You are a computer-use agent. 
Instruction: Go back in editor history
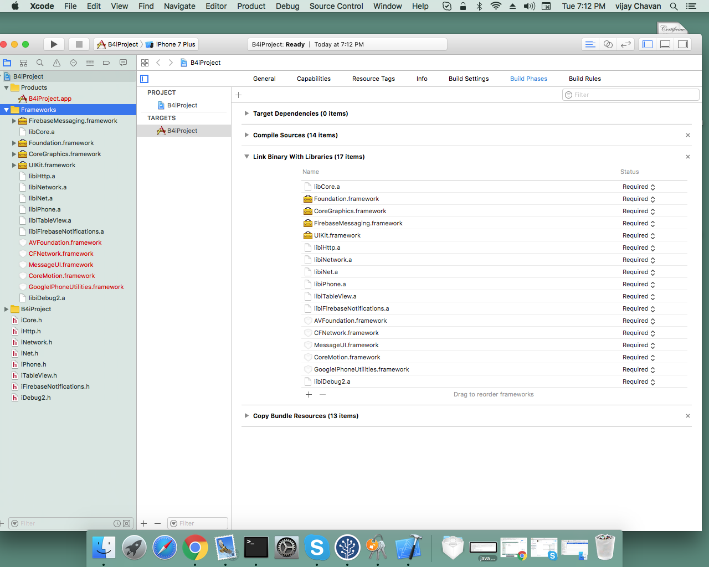pos(158,63)
